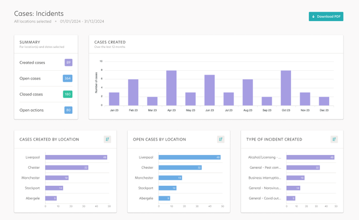This screenshot has width=359, height=220.
Task: Select the Business interruption label
Action: [x=265, y=178]
